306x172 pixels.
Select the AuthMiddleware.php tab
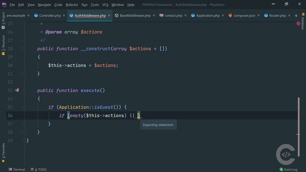click(90, 16)
